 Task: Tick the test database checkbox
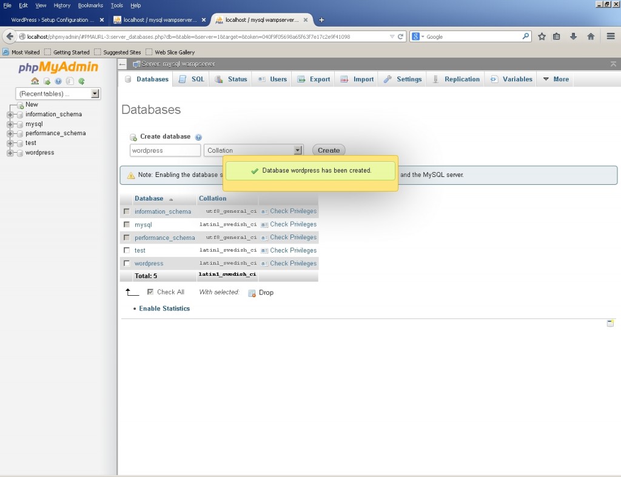coord(126,250)
